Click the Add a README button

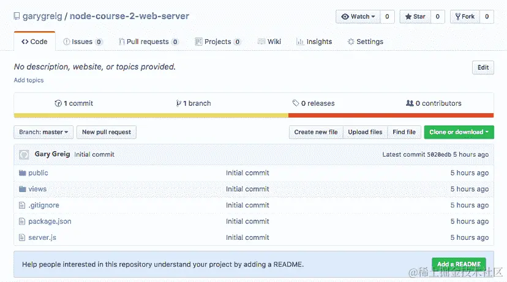pyautogui.click(x=459, y=264)
